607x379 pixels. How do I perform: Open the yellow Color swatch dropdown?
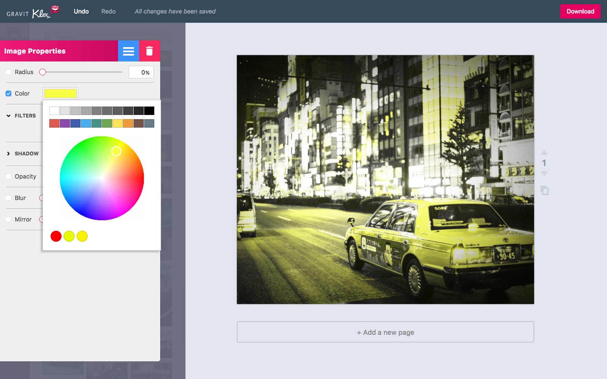tap(60, 93)
